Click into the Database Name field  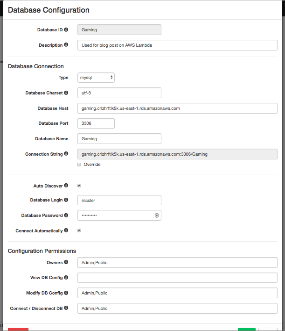pyautogui.click(x=119, y=139)
